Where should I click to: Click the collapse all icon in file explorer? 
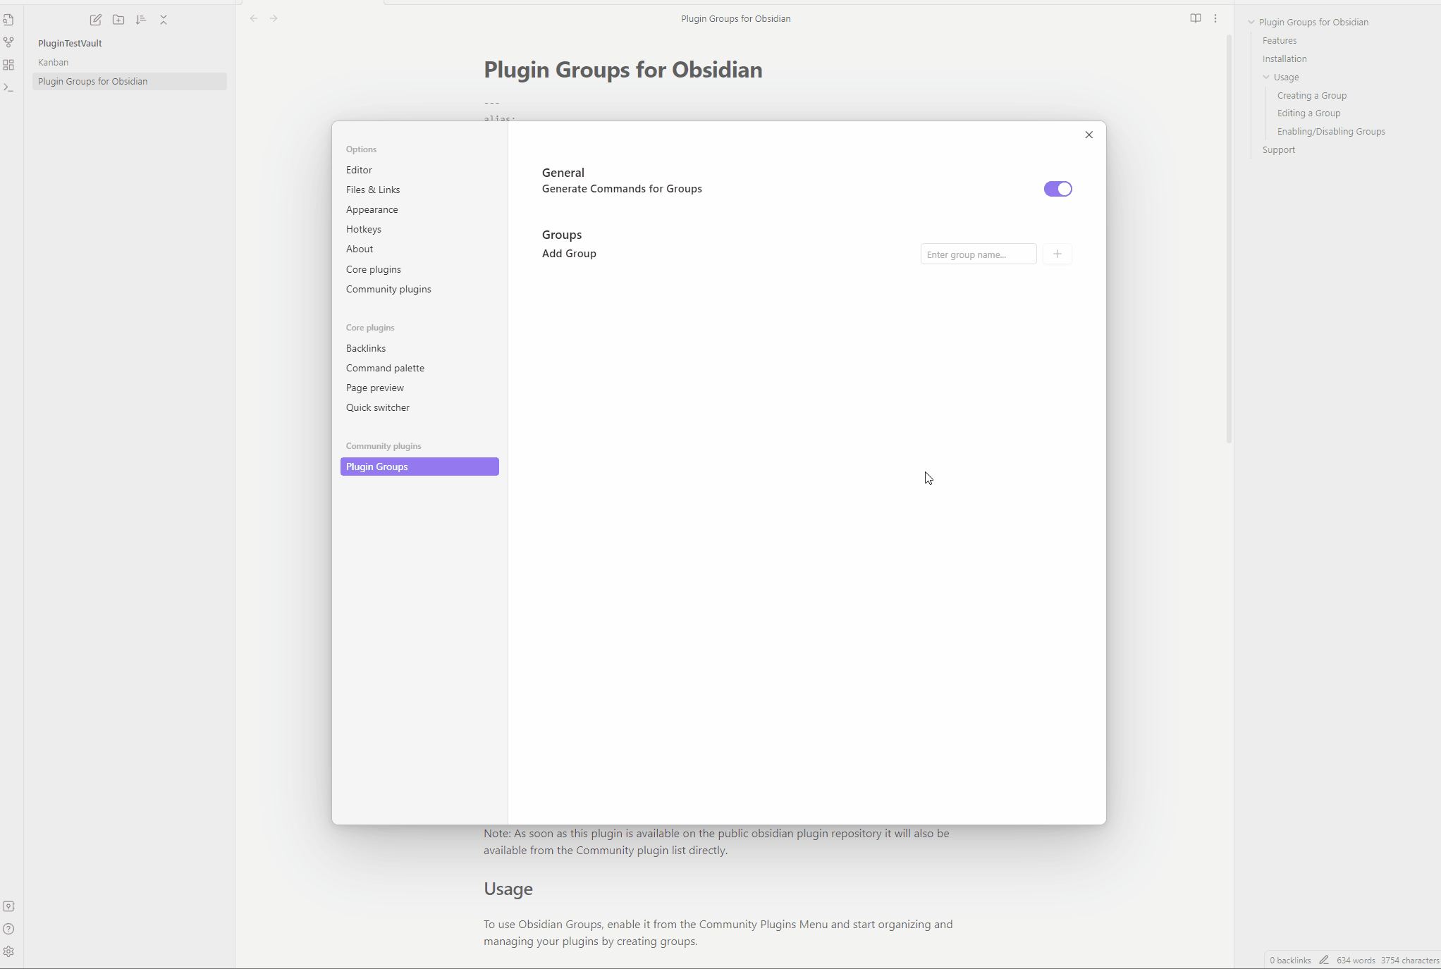pos(164,20)
